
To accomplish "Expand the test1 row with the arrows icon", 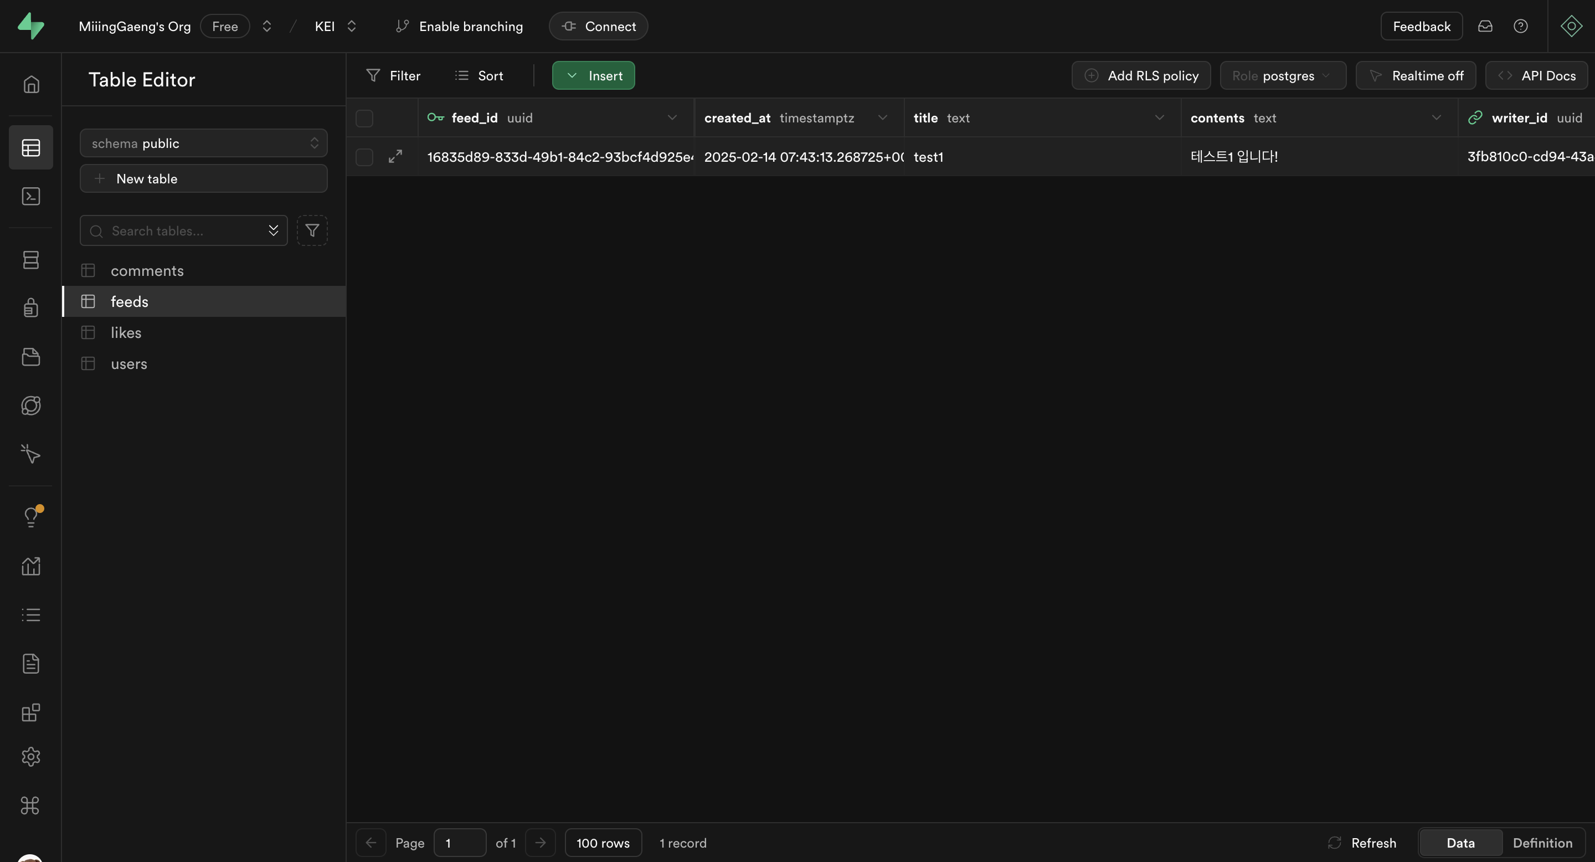I will point(395,157).
